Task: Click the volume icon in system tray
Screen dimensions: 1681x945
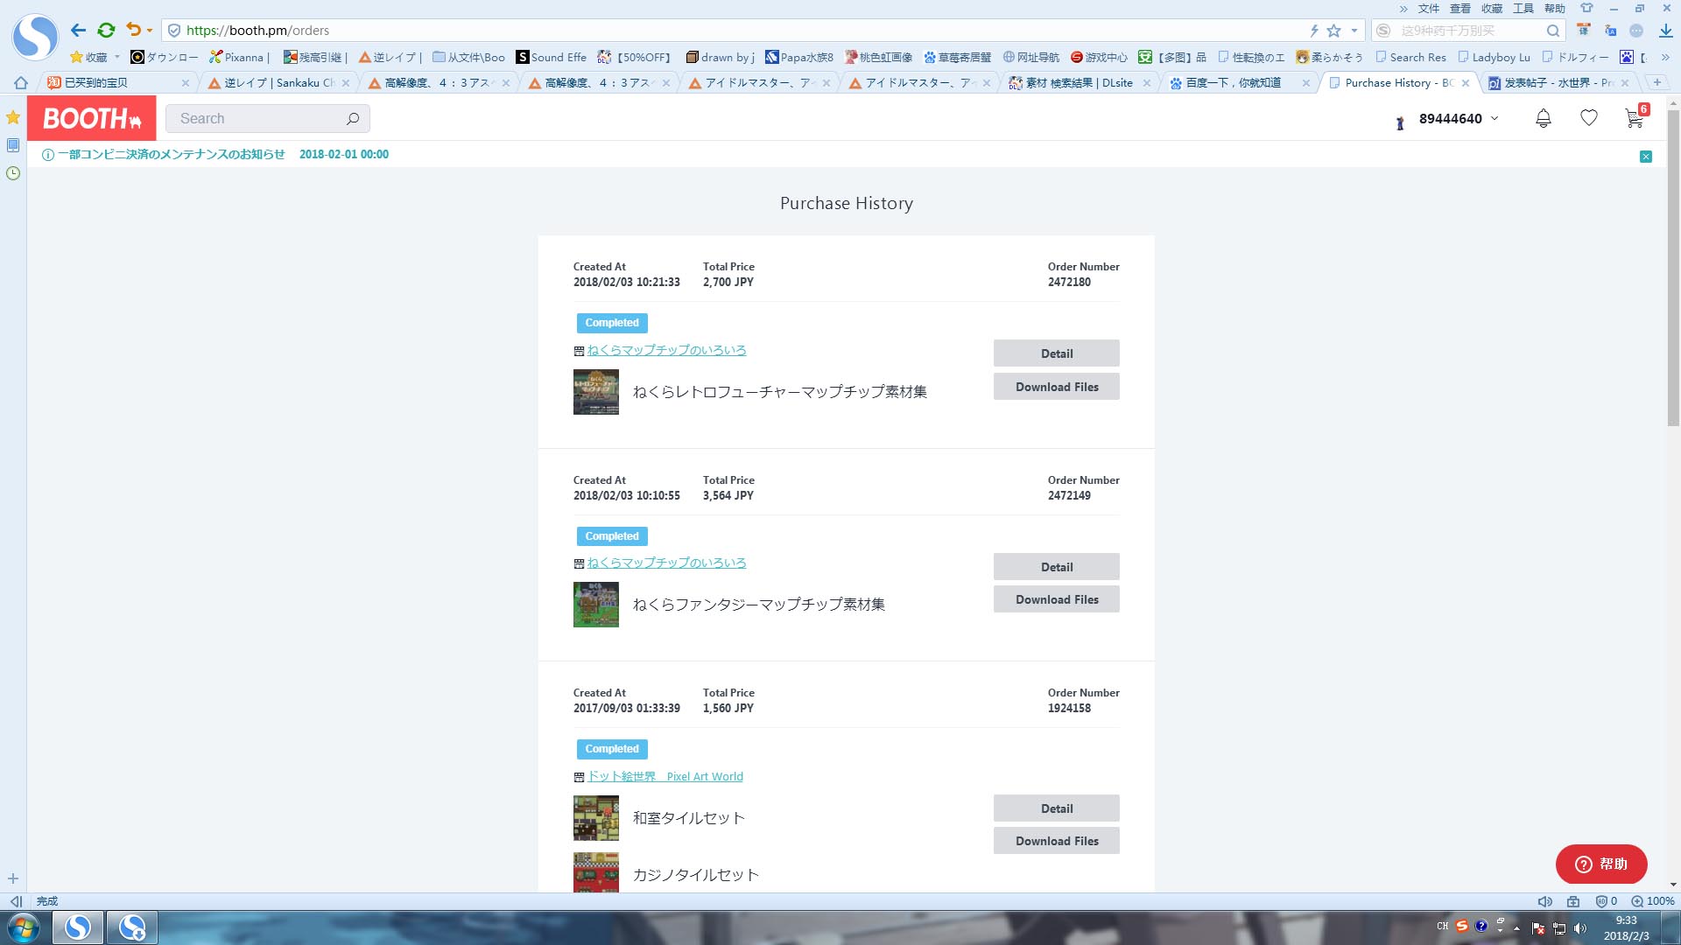Action: [x=1579, y=928]
